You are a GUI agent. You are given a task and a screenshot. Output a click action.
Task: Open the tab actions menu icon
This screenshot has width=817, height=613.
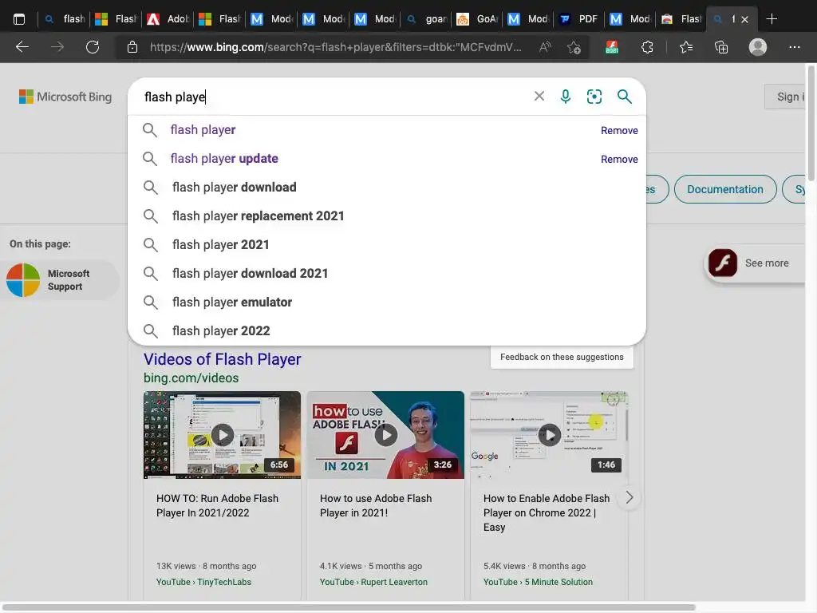[19, 19]
